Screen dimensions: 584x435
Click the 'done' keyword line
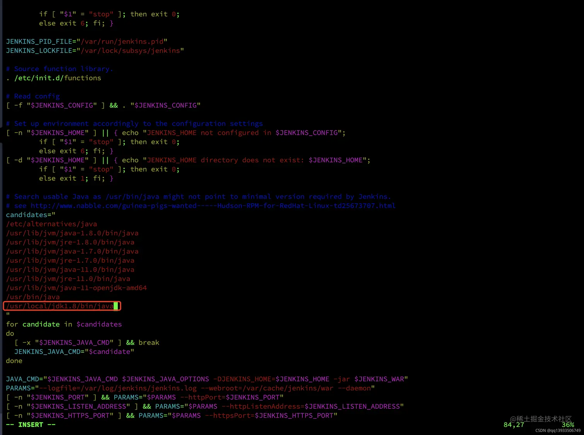click(x=14, y=361)
